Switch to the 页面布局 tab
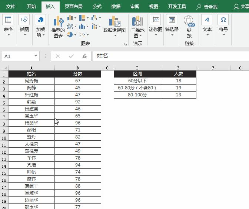249x209 pixels. pos(73,7)
